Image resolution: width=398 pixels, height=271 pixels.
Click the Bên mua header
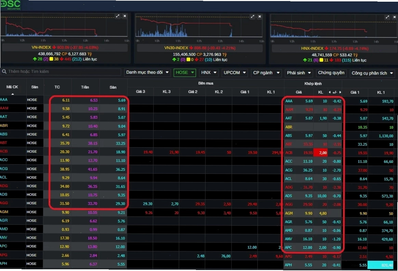coord(206,83)
